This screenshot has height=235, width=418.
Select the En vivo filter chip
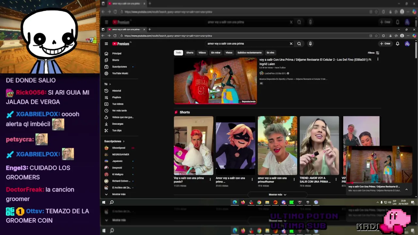coord(270,53)
